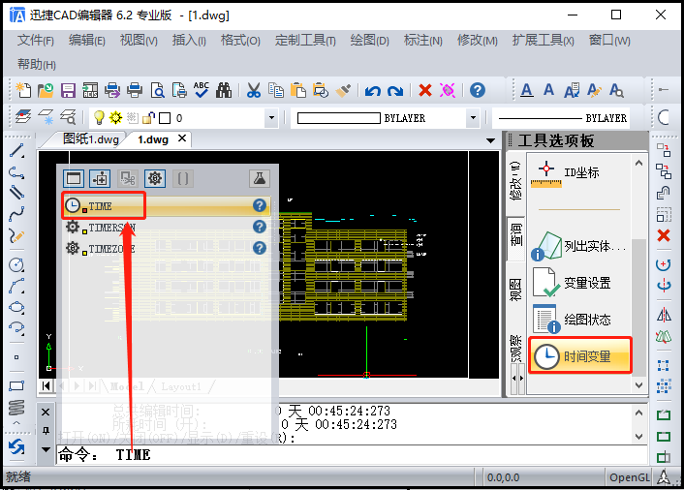684x490 pixels.
Task: Click the Paste clipboard icon
Action: coord(298,90)
